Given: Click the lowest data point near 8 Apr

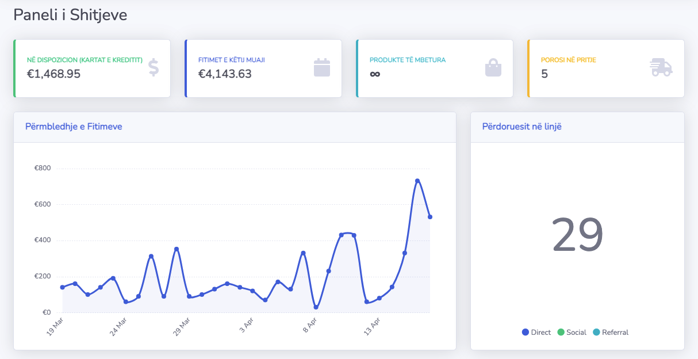Looking at the screenshot, I should (x=316, y=307).
